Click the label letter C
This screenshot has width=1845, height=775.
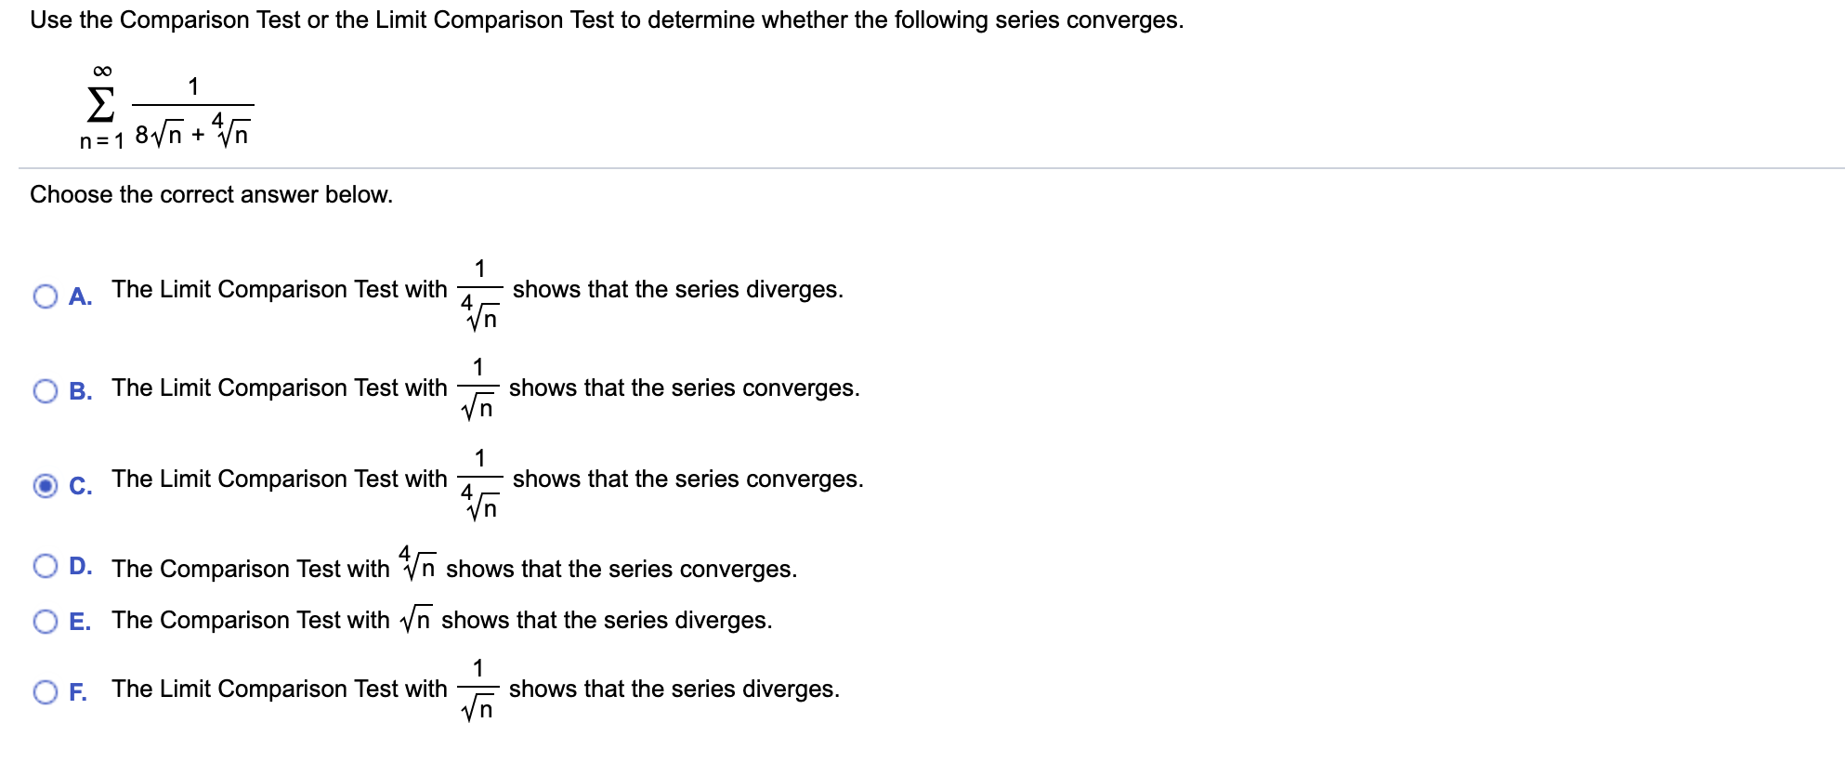(x=82, y=484)
